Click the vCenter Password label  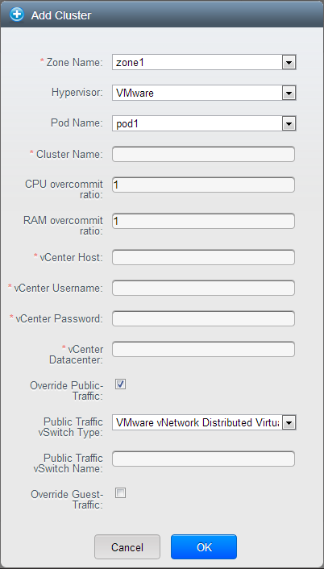point(59,318)
